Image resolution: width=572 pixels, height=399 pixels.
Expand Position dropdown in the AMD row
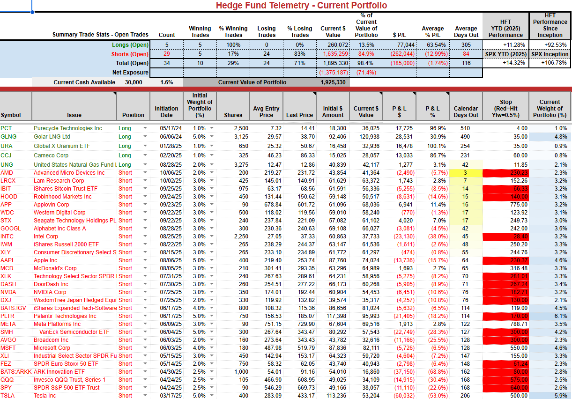(145, 173)
